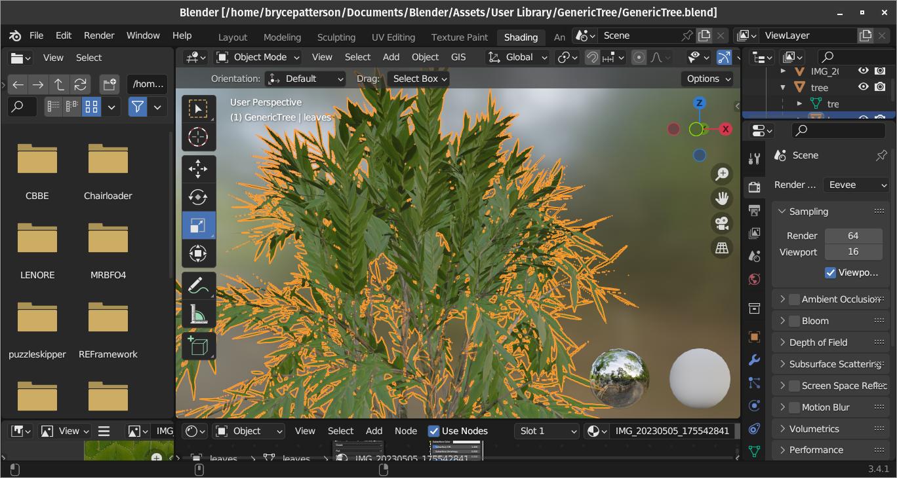Open the Scene properties tab
Screen dimensions: 897x478
pos(754,256)
